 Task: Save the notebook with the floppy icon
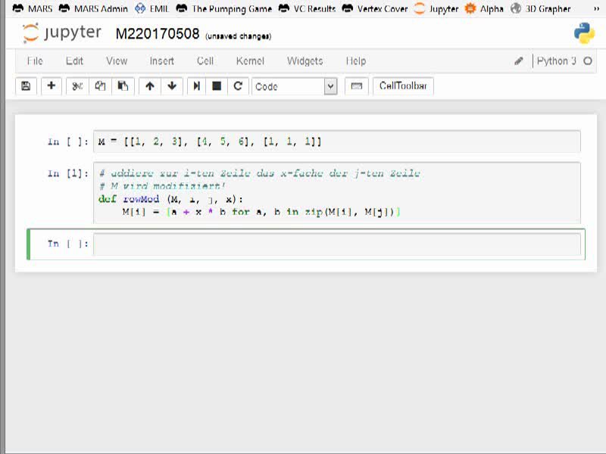click(26, 86)
